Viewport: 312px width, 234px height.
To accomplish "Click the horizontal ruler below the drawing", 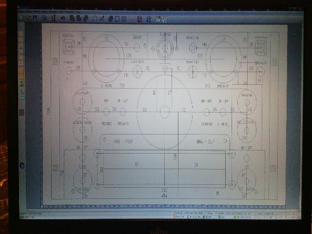I will click(x=161, y=209).
